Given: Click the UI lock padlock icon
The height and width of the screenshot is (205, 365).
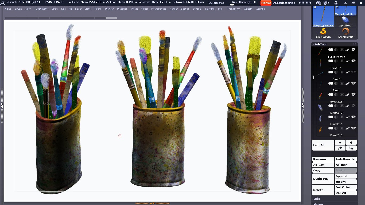Looking at the screenshot, I should [x=336, y=3].
